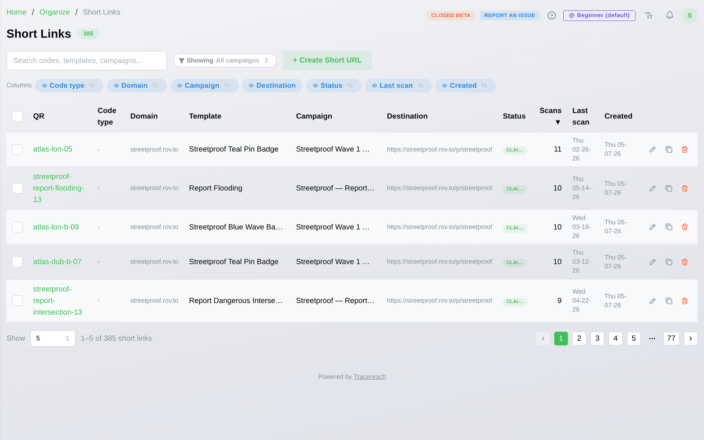Open the user avatar S menu
Image resolution: width=704 pixels, height=440 pixels.
pos(689,15)
